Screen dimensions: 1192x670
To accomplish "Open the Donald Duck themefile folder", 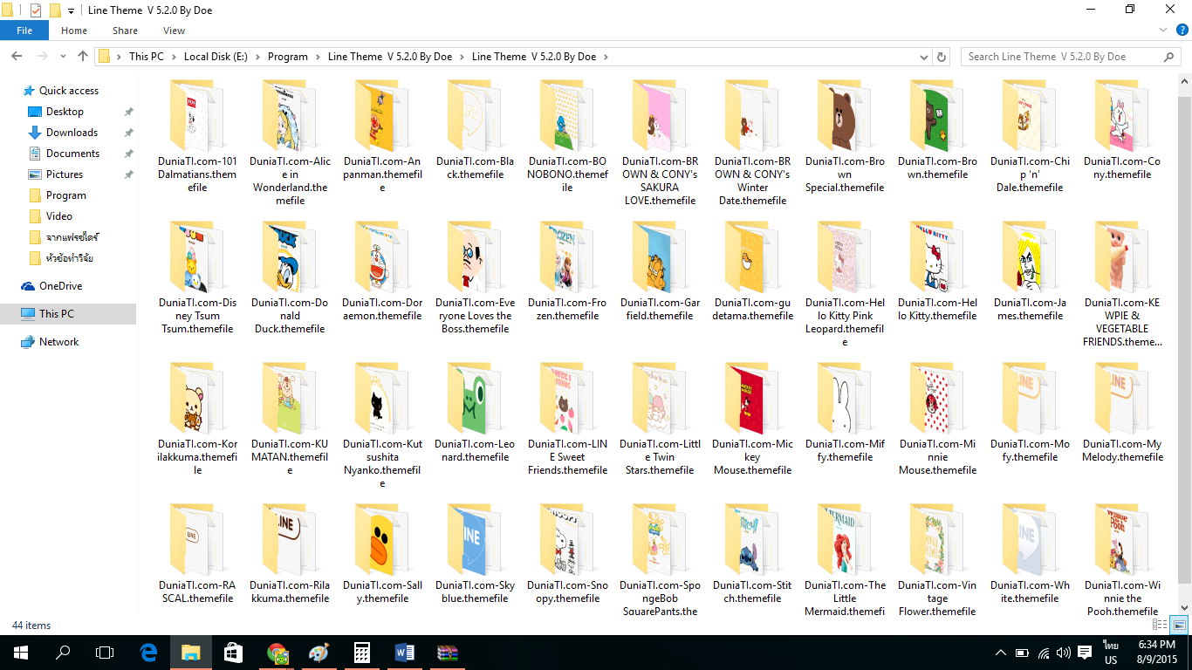I will (x=291, y=277).
